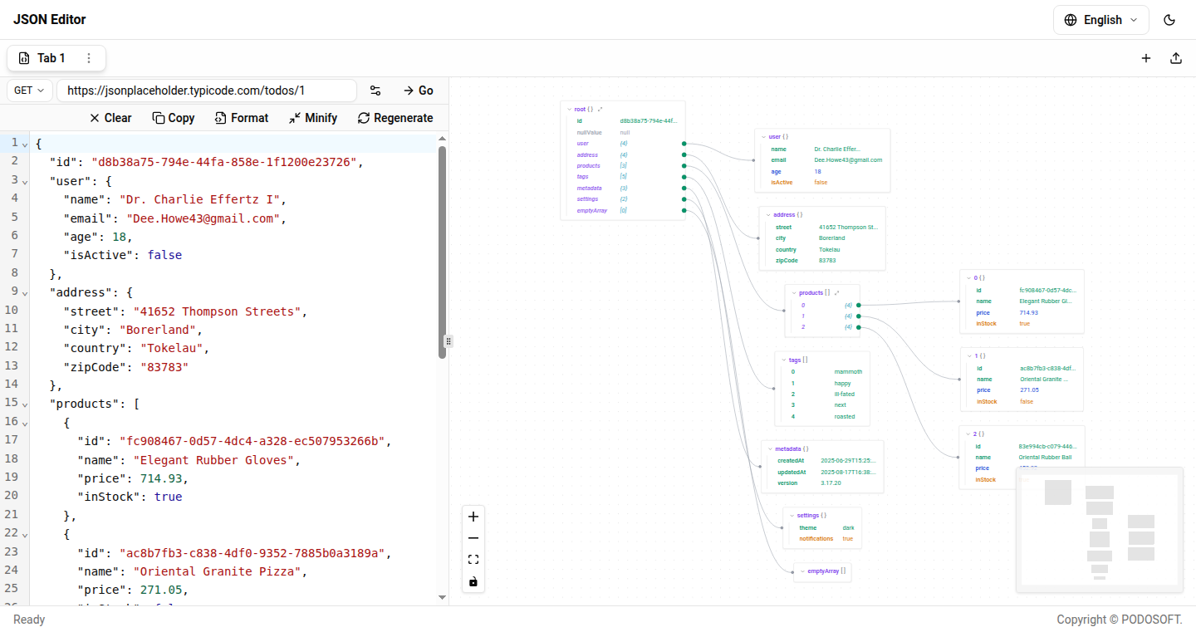Copy the JSON content
Screen dimensions: 1196x632
(174, 118)
